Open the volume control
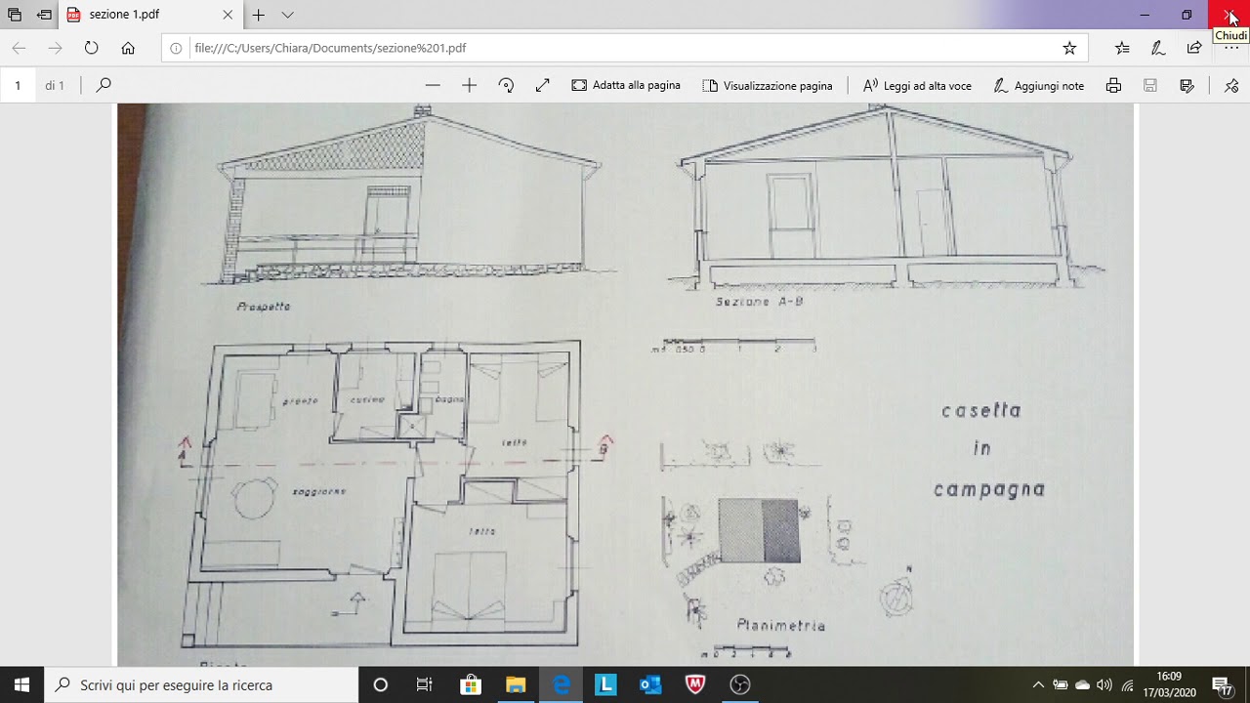This screenshot has width=1250, height=703. coord(1104,684)
